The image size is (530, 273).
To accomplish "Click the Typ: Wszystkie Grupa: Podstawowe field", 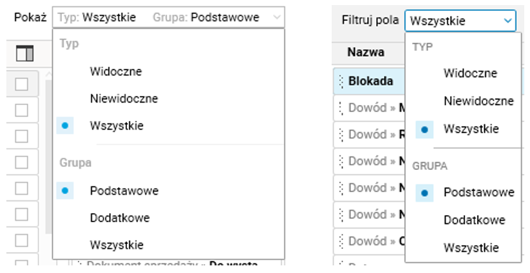I will point(159,18).
